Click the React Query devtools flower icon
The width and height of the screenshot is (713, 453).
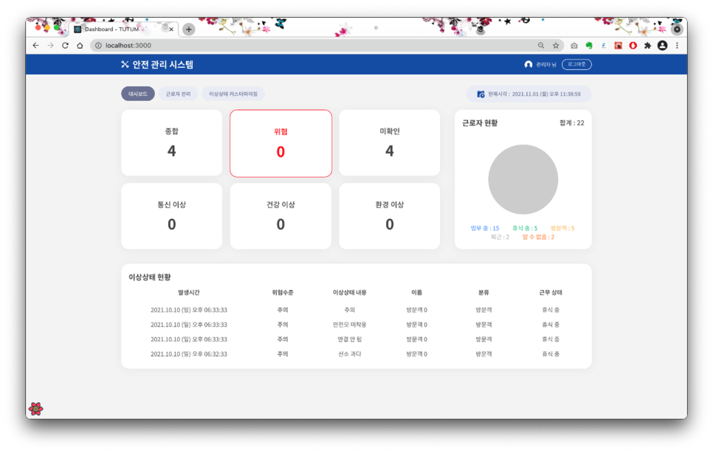[x=35, y=409]
